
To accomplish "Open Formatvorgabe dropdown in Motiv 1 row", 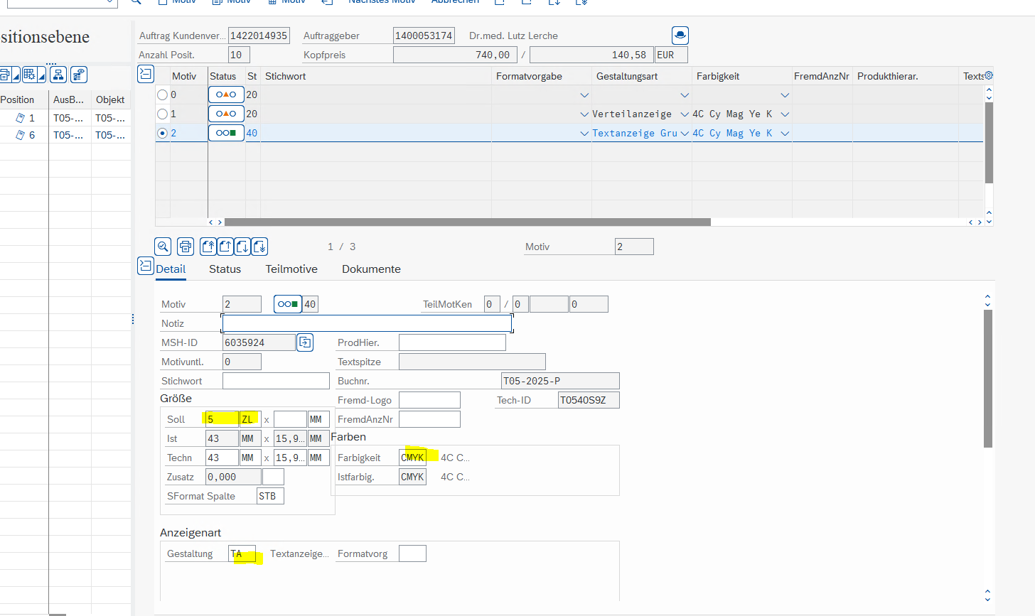I will (x=584, y=114).
